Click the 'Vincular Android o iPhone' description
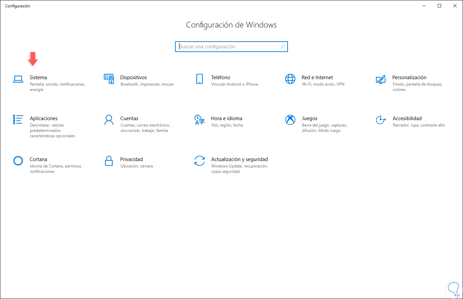This screenshot has height=299, width=463. [235, 84]
